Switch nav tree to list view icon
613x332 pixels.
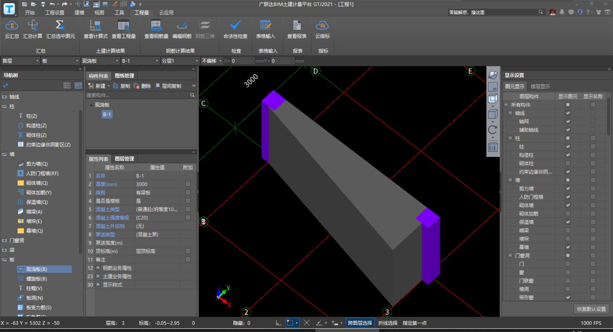click(67, 86)
